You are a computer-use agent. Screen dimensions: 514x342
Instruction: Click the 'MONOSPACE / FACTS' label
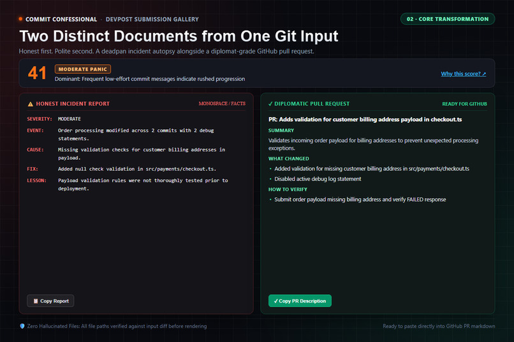coord(222,103)
